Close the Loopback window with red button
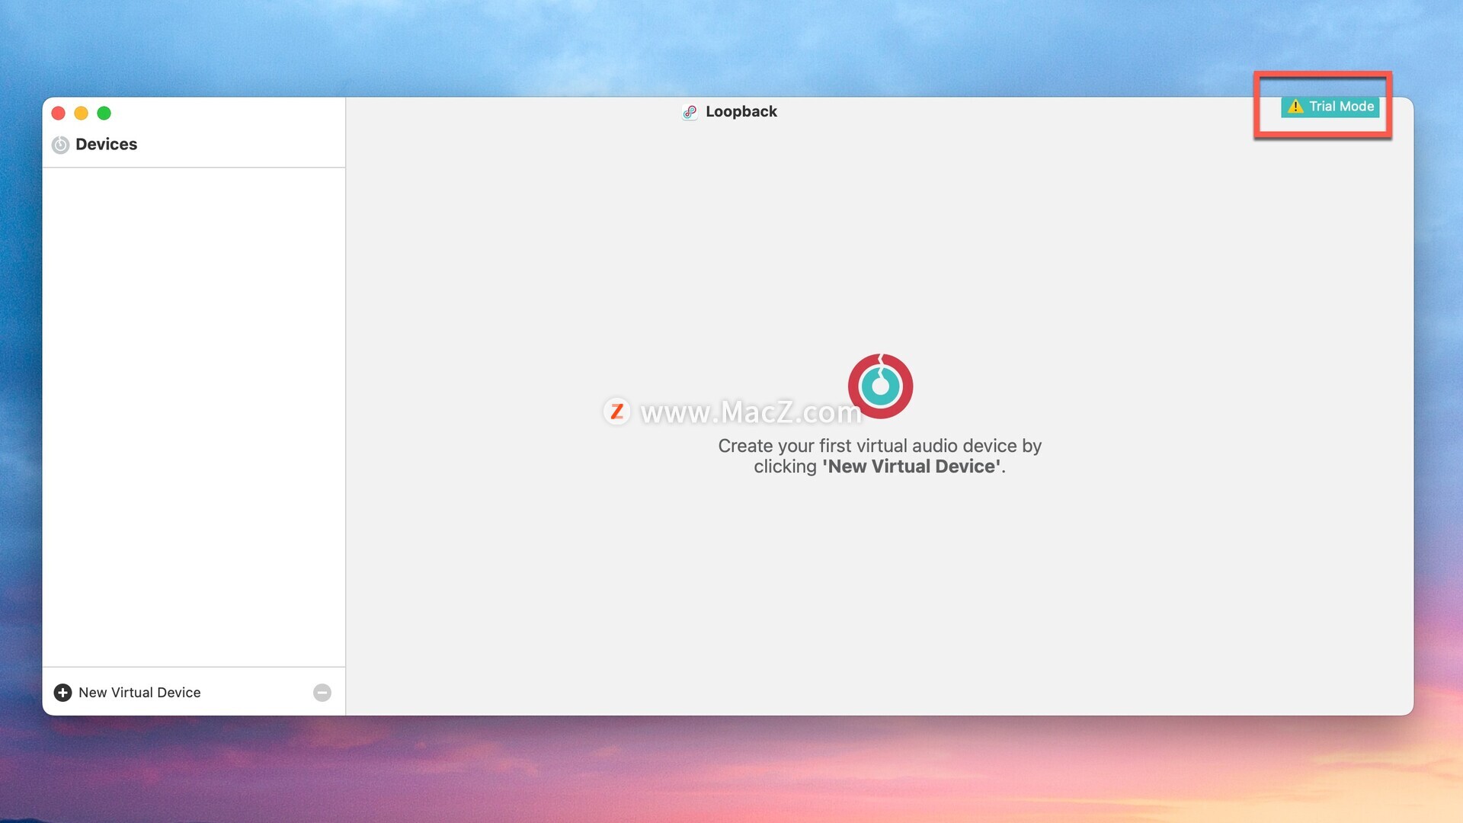Image resolution: width=1463 pixels, height=823 pixels. tap(58, 113)
